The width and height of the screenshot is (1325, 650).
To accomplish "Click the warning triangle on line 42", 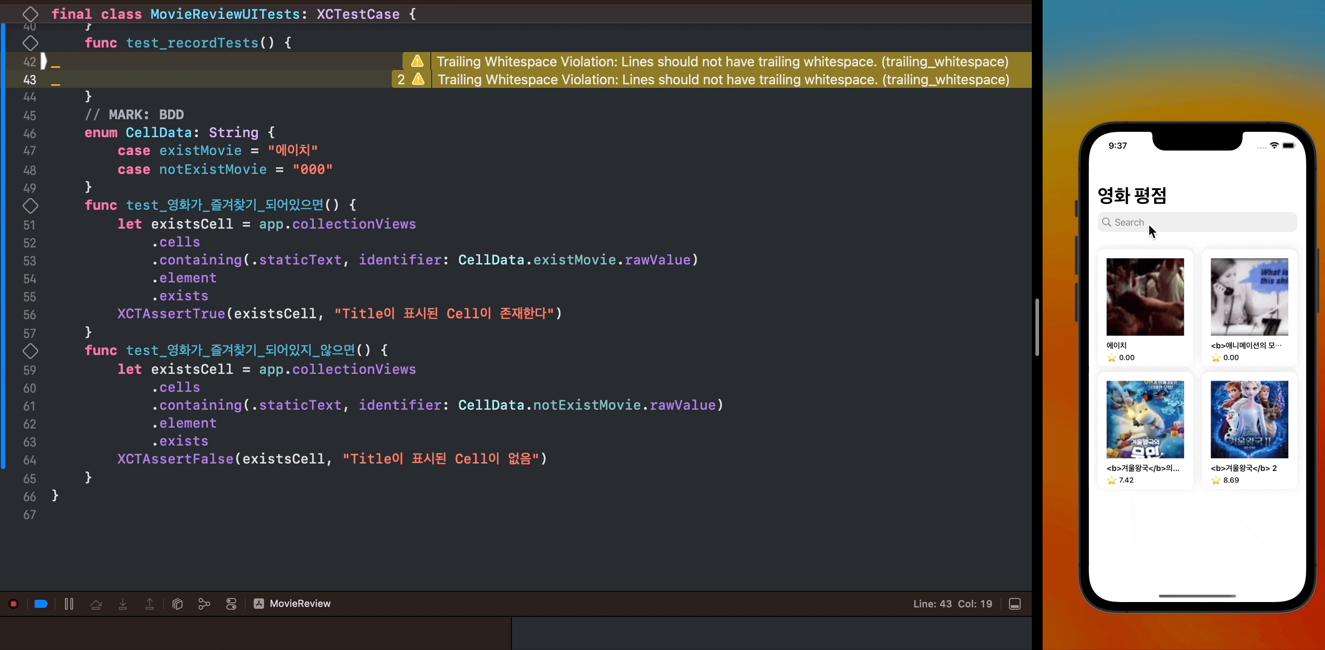I will coord(417,62).
